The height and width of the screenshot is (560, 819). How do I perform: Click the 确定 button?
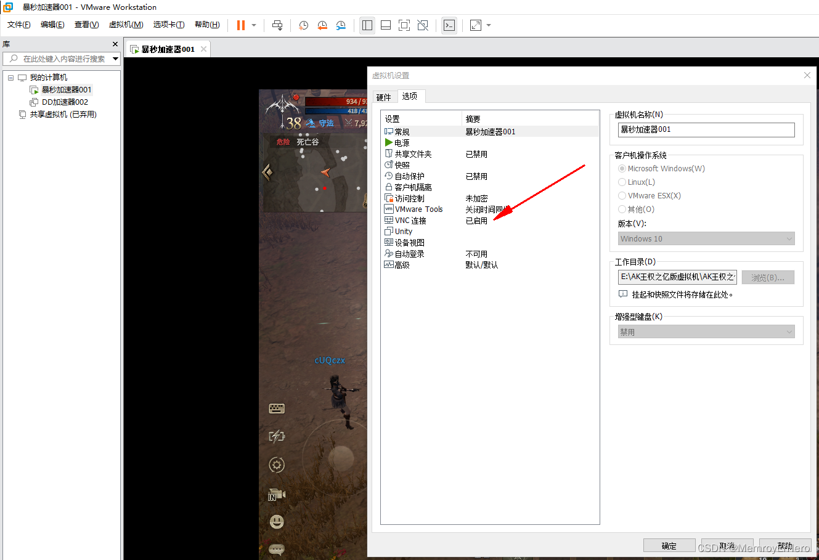point(669,546)
